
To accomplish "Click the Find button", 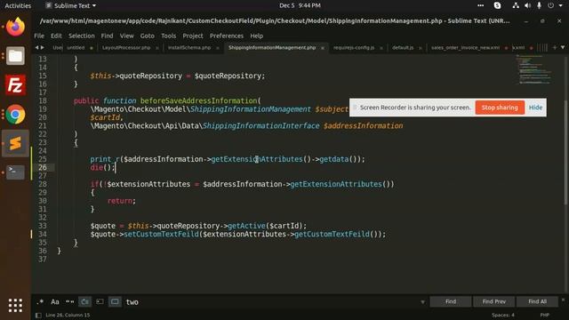I will pos(451,301).
